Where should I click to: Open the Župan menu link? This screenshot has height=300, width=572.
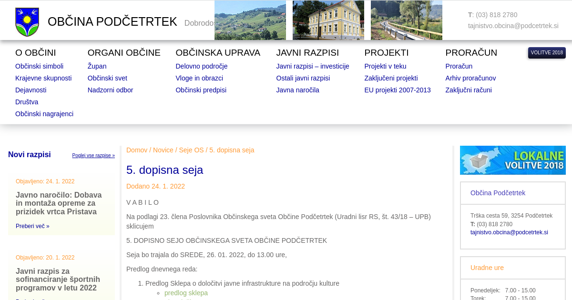pos(97,66)
